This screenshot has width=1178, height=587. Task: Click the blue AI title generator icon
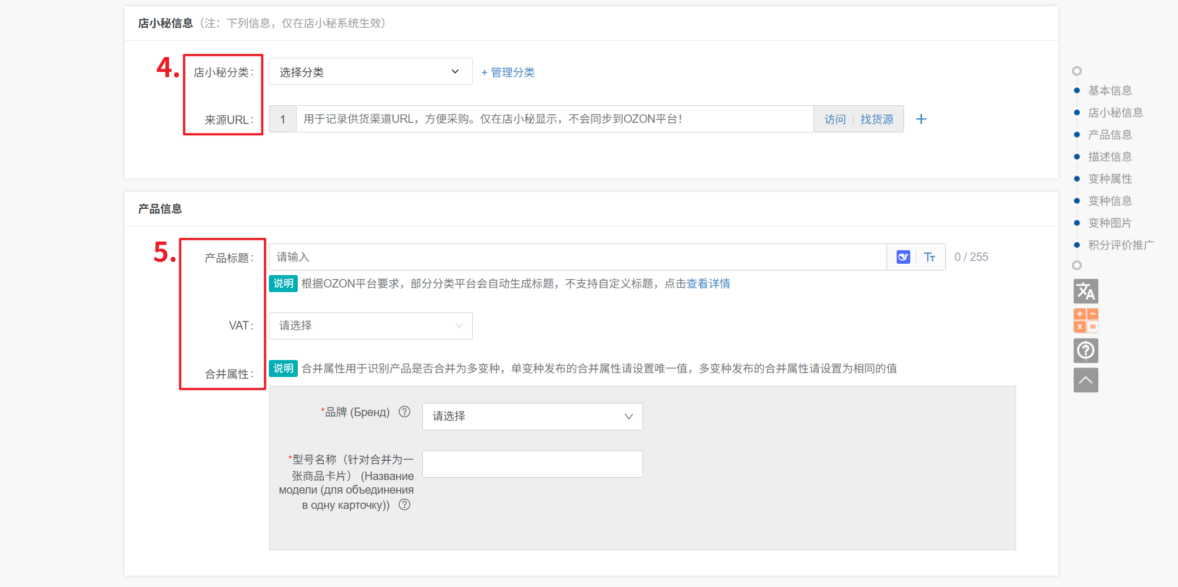pyautogui.click(x=903, y=257)
